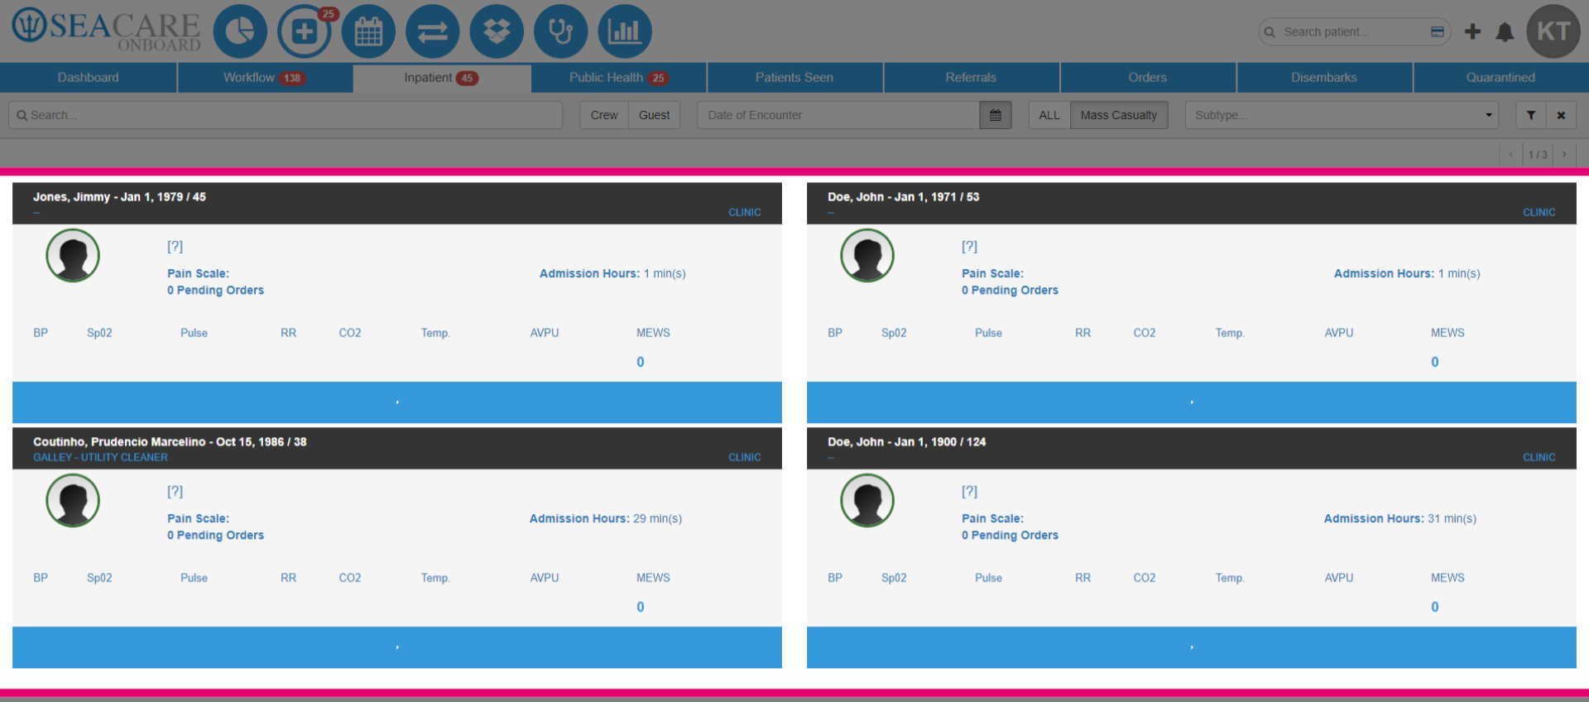The width and height of the screenshot is (1589, 702).
Task: Click Coutinho's 0 Pending Orders
Action: click(215, 536)
